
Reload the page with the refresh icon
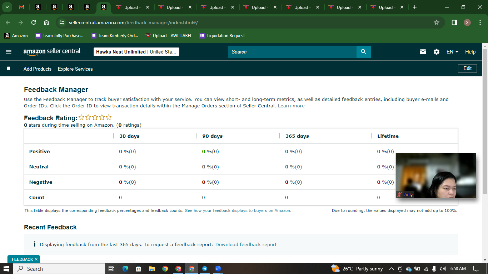(x=34, y=22)
